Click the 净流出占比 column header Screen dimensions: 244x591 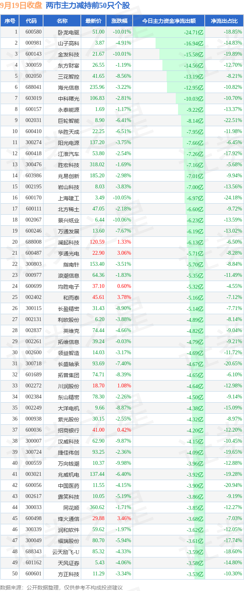click(x=224, y=21)
